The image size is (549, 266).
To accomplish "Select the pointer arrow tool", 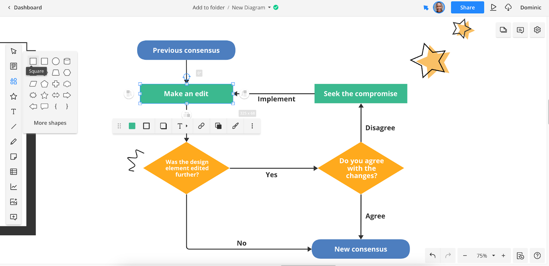I will click(x=14, y=51).
